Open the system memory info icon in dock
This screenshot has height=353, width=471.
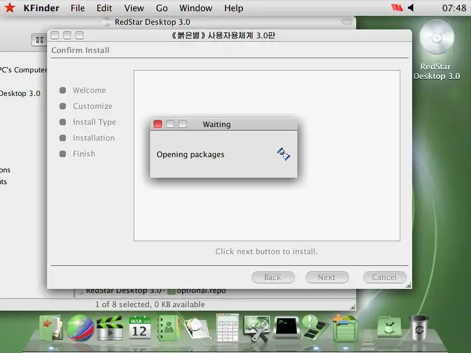click(x=316, y=328)
